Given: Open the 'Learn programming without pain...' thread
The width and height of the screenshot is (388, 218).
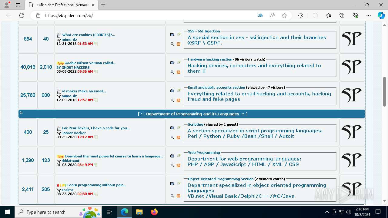Looking at the screenshot, I should [97, 185].
